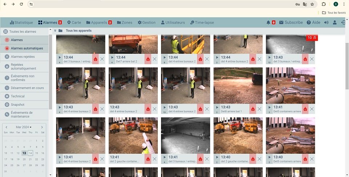Open the Zones section
The image size is (349, 177).
124,23
